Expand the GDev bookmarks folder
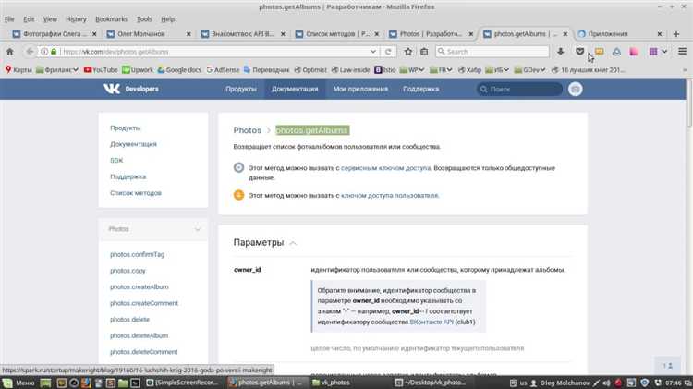 click(x=529, y=70)
